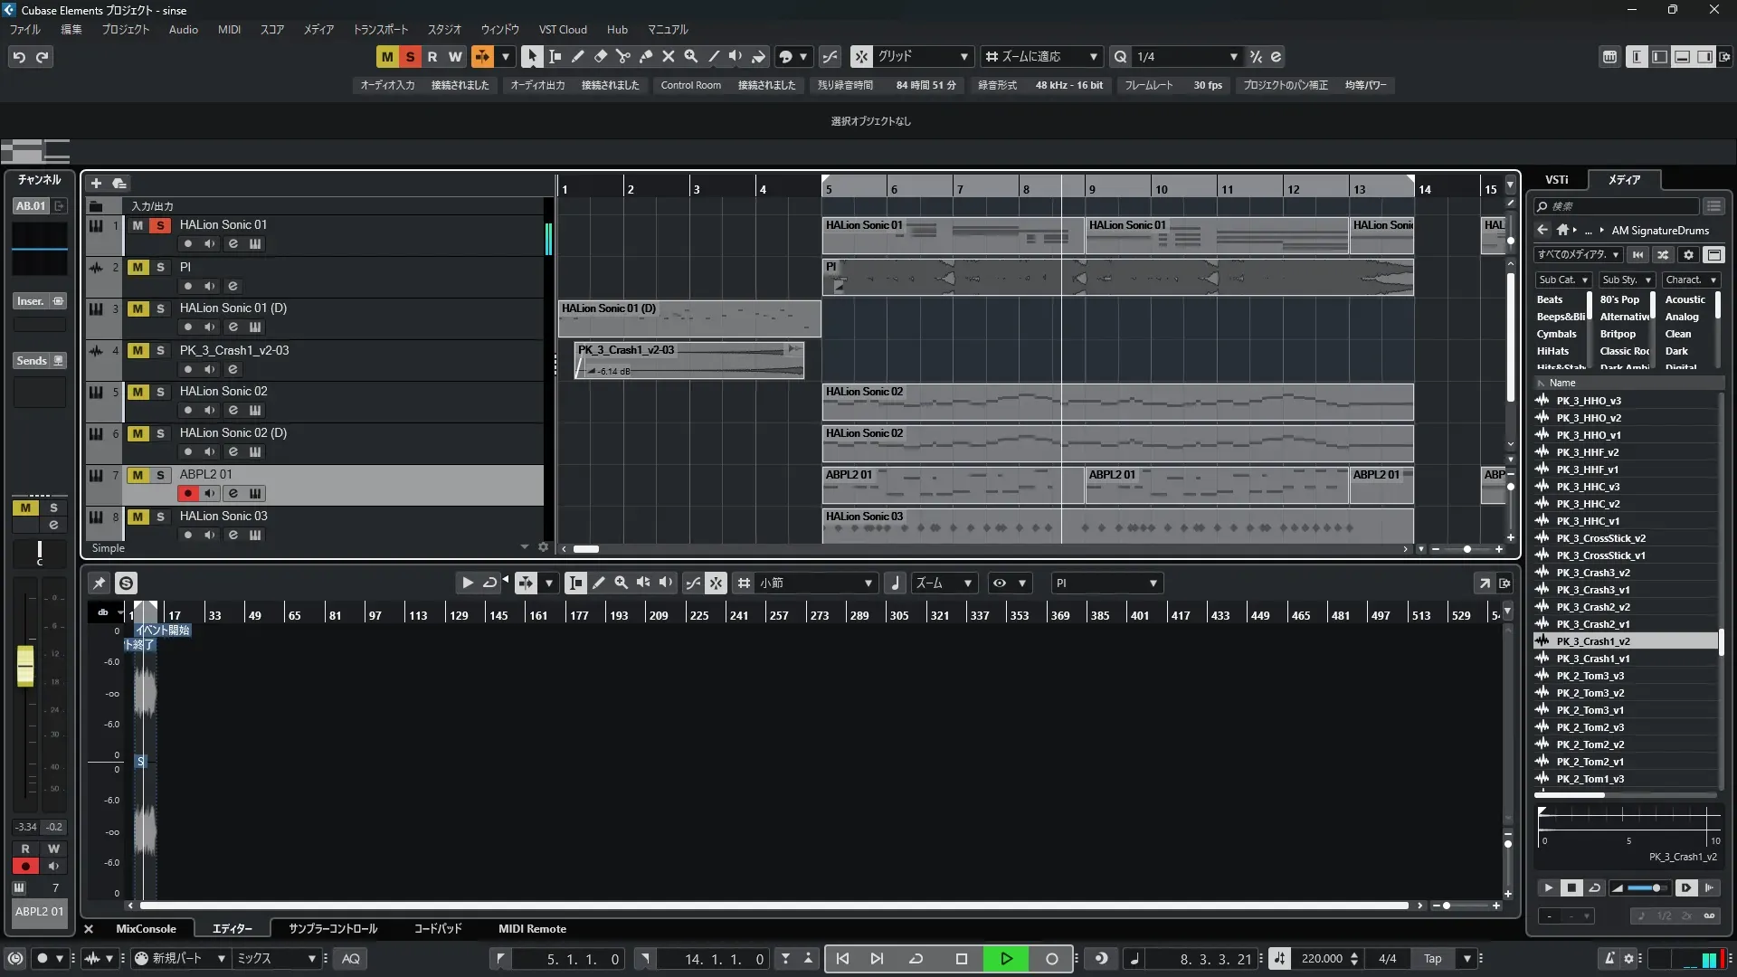The image size is (1737, 977).
Task: Unsolo the HALion Sonic 01 track
Action: (160, 225)
